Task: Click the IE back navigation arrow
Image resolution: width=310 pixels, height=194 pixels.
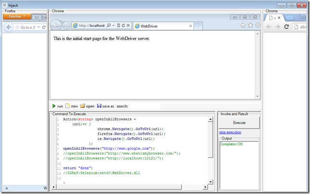Action: [56, 25]
